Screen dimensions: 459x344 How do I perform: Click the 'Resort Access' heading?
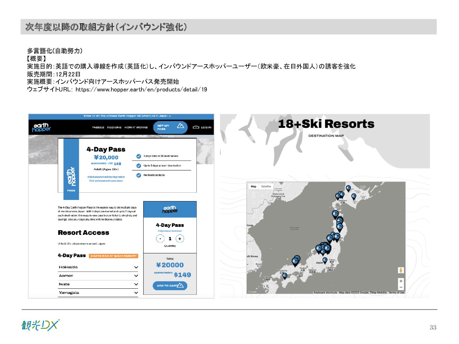[84, 233]
